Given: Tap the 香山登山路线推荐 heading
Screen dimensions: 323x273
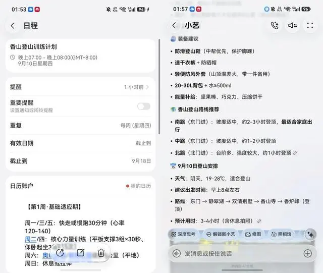Looking at the screenshot, I should [x=198, y=110].
